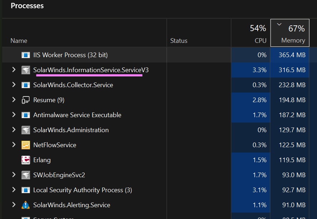Click the 316.5 MB memory value
Viewport: 317px width, 219px height.
[x=292, y=70]
